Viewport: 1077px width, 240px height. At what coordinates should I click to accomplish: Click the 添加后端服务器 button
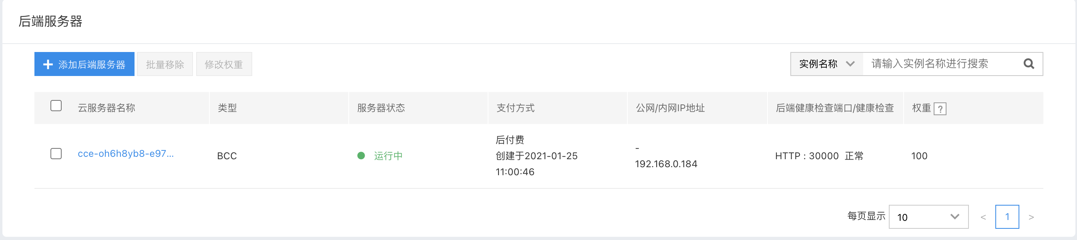click(84, 64)
